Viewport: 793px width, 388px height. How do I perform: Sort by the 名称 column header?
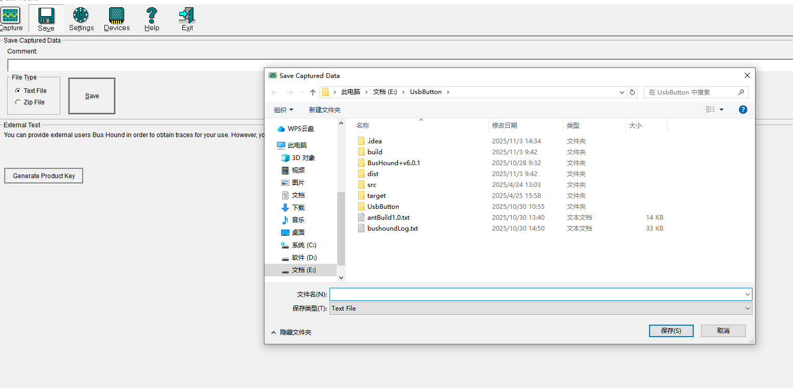coord(363,126)
